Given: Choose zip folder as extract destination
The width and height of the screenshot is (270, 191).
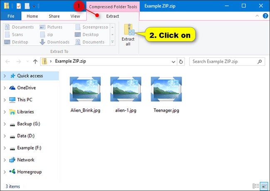Looking at the screenshot, I should click(47, 34).
